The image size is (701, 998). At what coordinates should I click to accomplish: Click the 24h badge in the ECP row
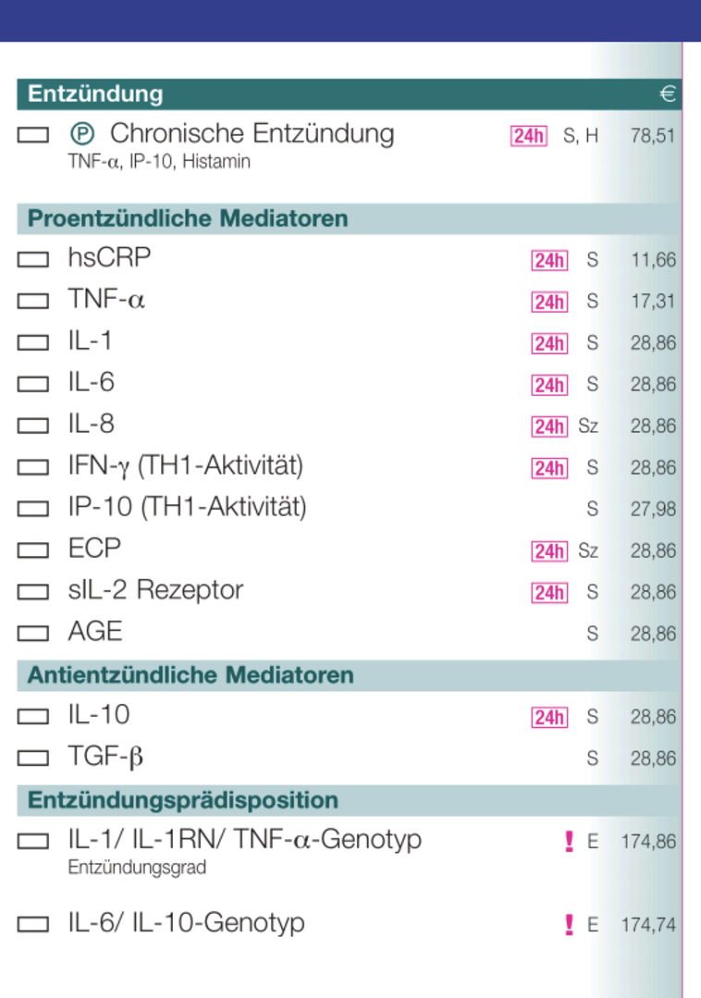549,552
